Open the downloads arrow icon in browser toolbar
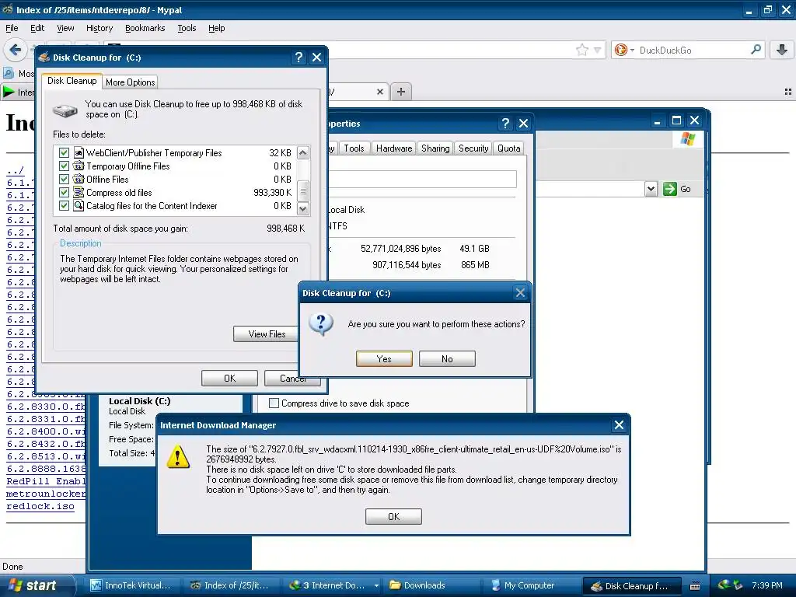 (782, 50)
